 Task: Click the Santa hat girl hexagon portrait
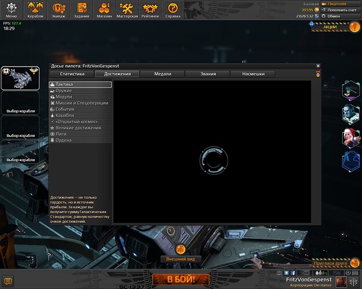[350, 138]
